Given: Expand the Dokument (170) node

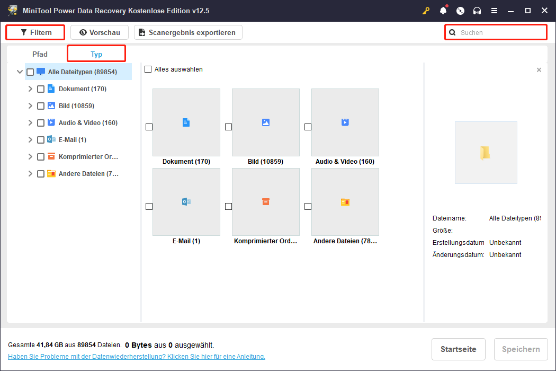Looking at the screenshot, I should [30, 89].
